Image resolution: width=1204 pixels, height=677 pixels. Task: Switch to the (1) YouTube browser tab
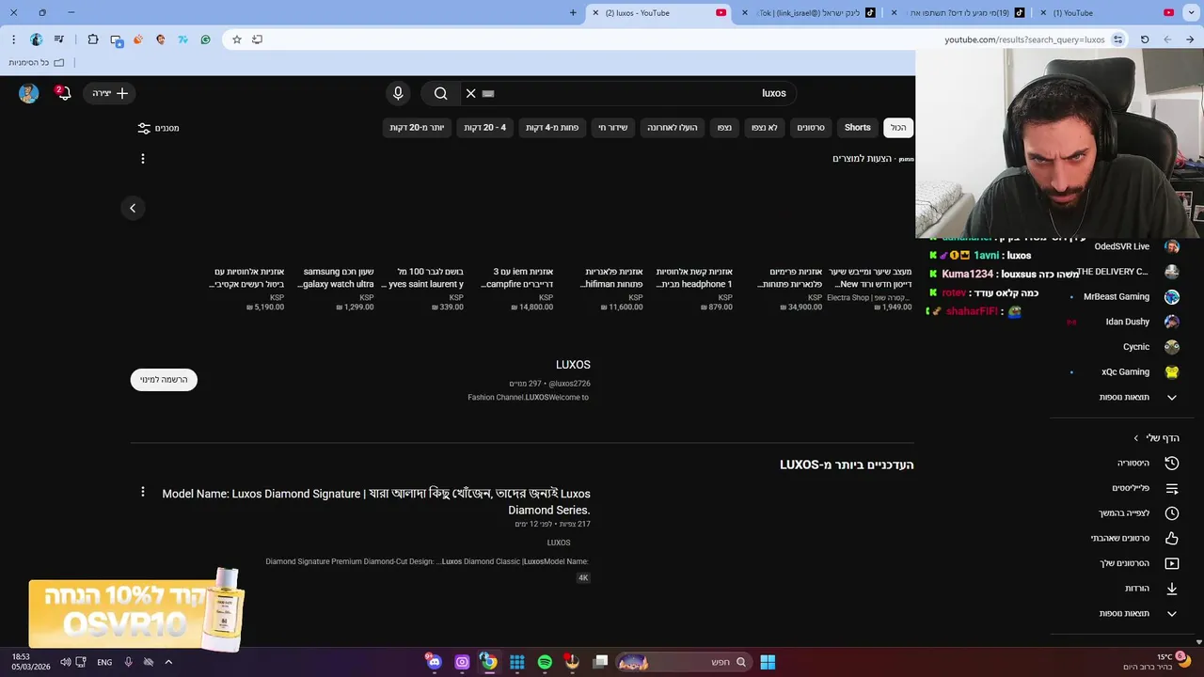click(x=1106, y=13)
